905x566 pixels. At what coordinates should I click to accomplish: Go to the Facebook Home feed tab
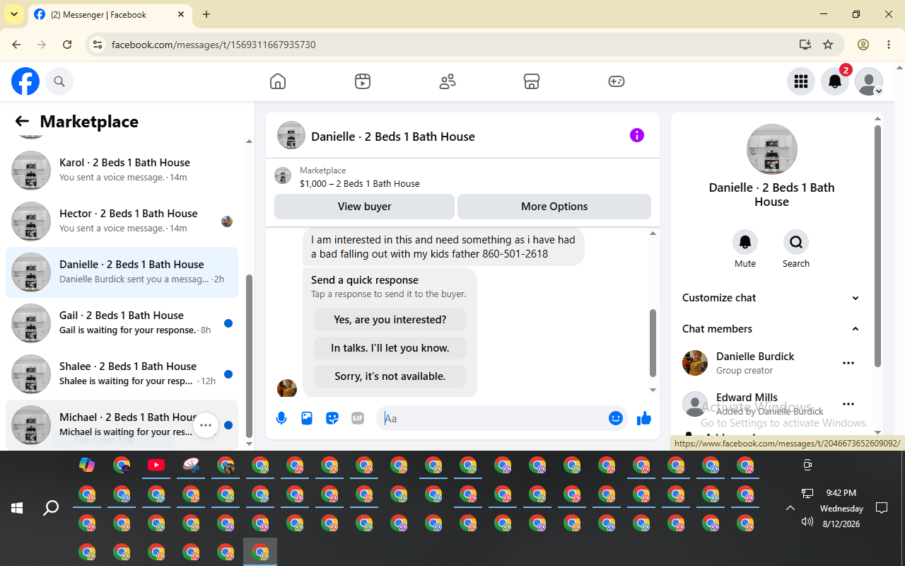[x=278, y=81]
